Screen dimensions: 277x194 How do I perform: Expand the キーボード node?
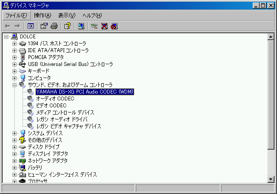(x=14, y=71)
